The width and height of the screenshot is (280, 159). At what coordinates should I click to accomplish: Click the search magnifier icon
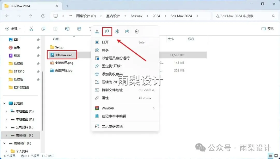[x=274, y=16]
